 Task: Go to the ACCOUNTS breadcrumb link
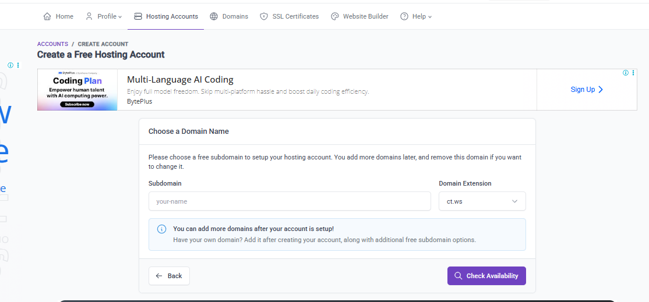pos(52,44)
